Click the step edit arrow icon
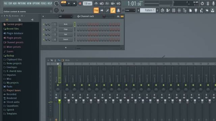 102,10
